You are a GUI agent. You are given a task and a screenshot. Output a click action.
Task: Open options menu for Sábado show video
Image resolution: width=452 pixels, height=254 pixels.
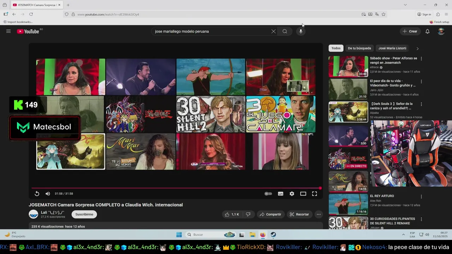click(x=421, y=59)
